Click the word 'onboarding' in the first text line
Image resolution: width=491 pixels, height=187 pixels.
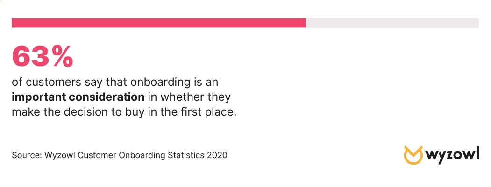click(x=160, y=83)
